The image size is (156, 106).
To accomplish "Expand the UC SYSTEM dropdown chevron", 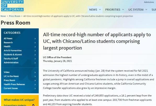I will 146,9.
